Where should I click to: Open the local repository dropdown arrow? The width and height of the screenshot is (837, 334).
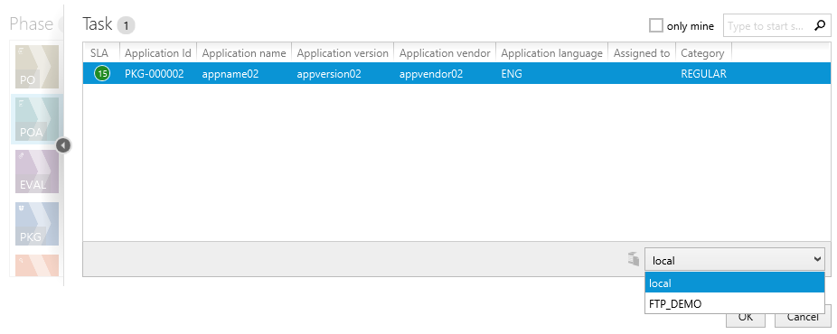click(x=817, y=259)
